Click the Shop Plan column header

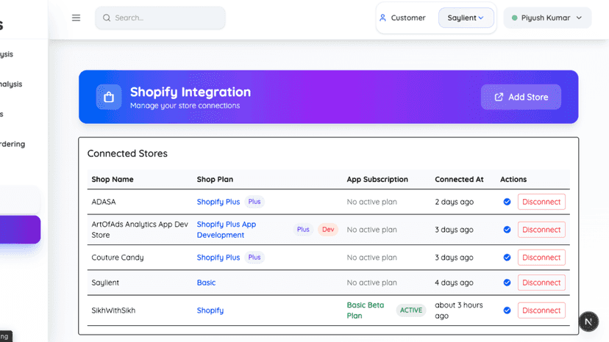pos(215,180)
